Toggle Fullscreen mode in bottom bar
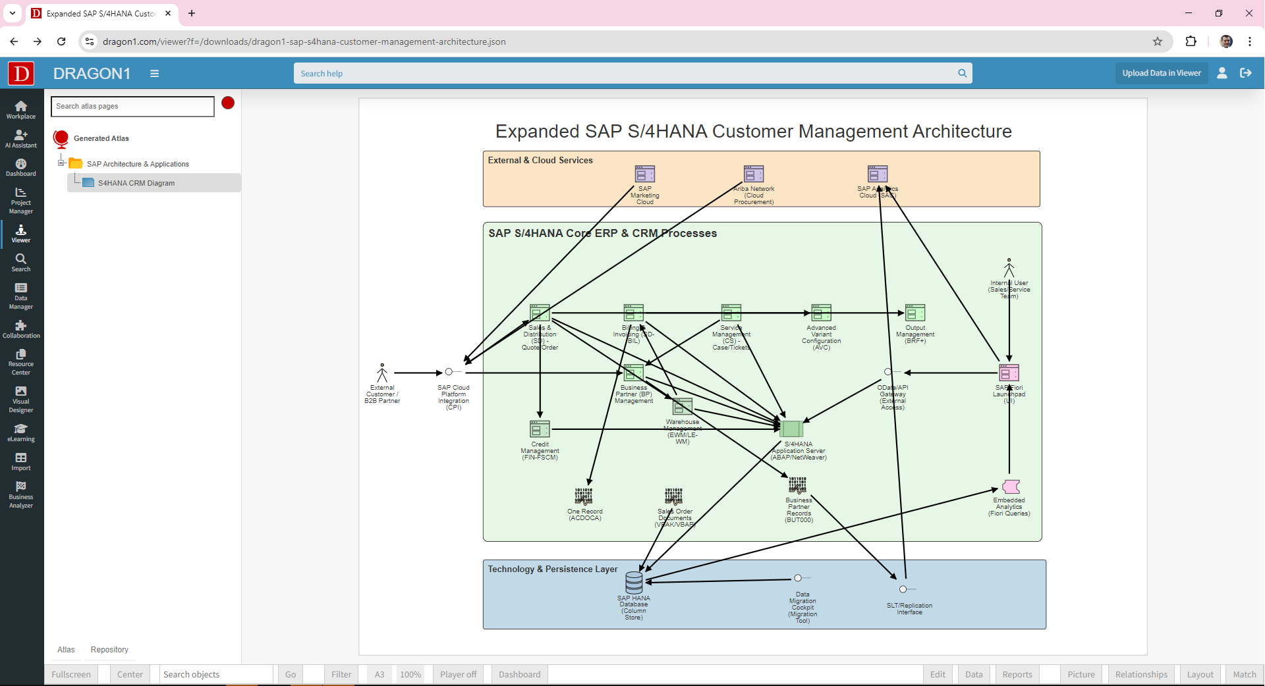Viewport: 1265px width, 686px height. (71, 674)
